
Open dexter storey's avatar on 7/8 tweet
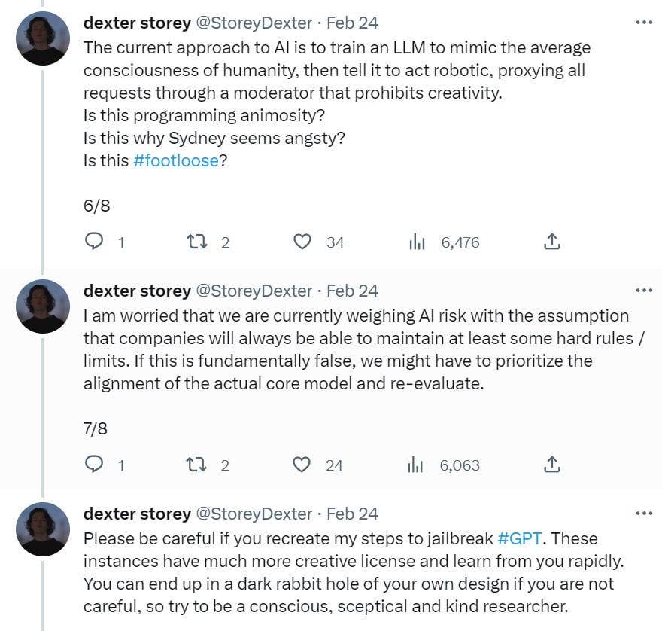click(x=43, y=305)
